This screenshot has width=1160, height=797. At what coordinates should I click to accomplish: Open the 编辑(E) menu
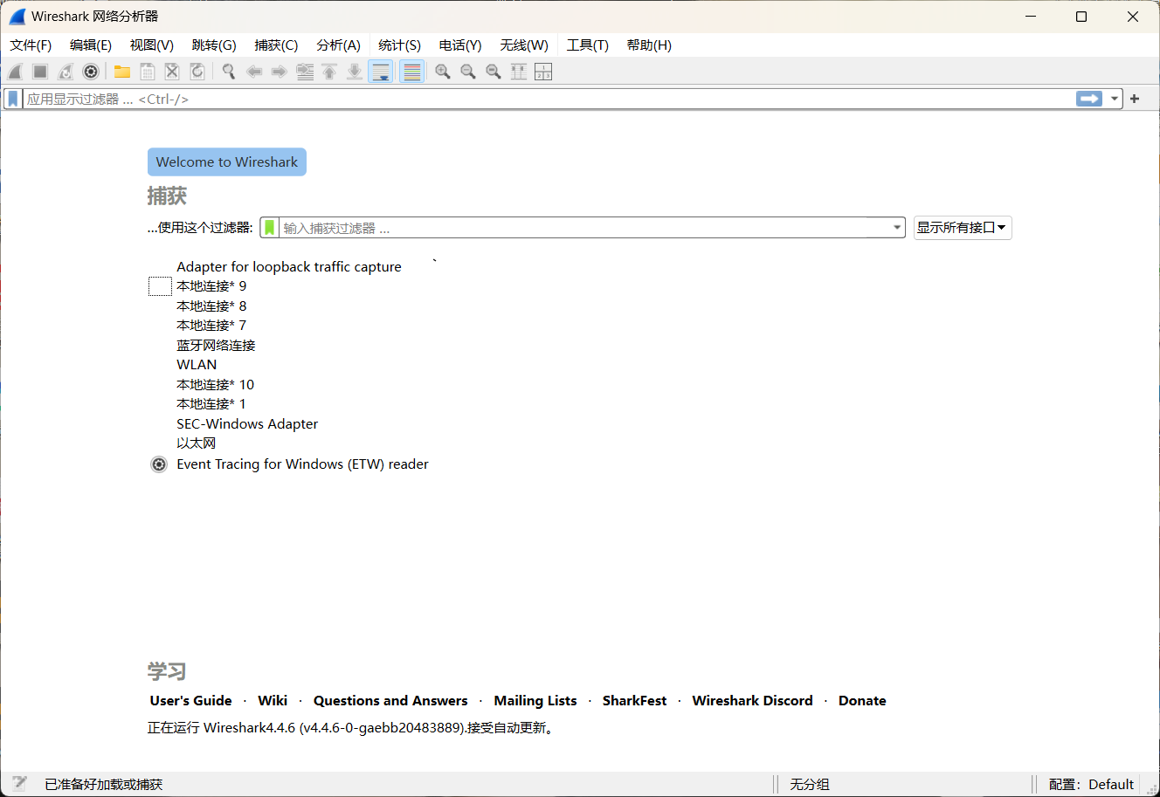tap(91, 45)
